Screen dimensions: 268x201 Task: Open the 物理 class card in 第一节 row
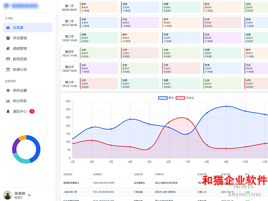tap(181, 7)
